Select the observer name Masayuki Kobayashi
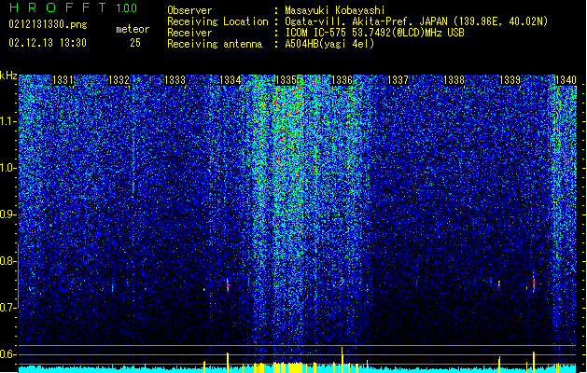This screenshot has width=587, height=373. 335,10
